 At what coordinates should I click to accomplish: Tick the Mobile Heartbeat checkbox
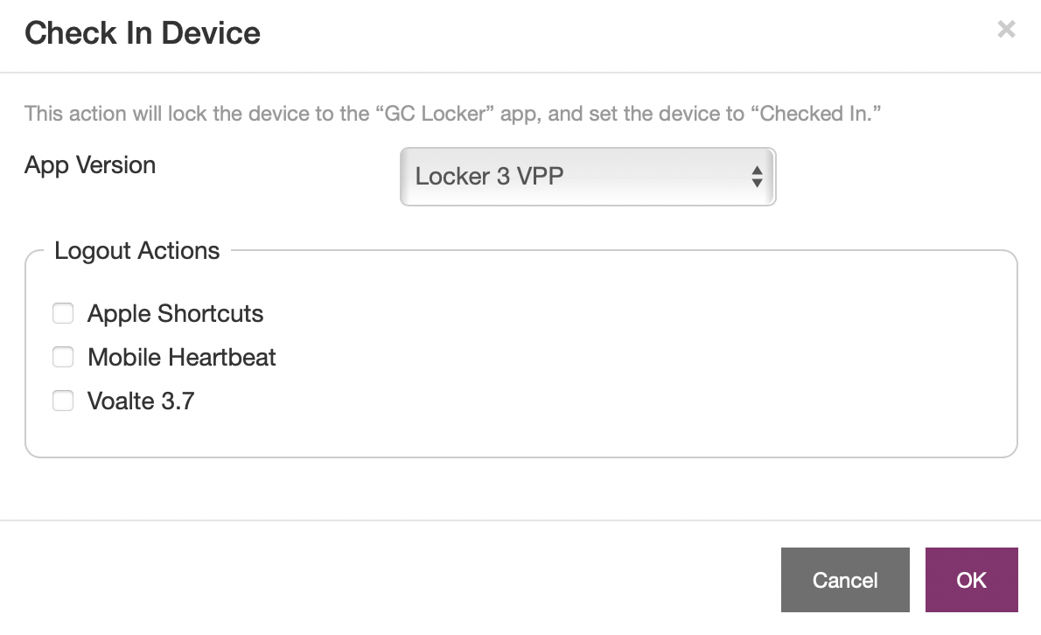click(x=63, y=357)
